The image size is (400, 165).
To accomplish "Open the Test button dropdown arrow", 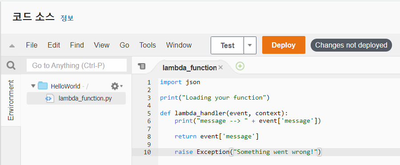I will (250, 45).
